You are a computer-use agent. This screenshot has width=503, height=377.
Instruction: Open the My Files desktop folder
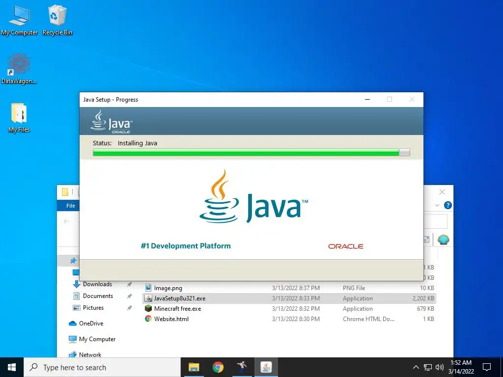[19, 118]
